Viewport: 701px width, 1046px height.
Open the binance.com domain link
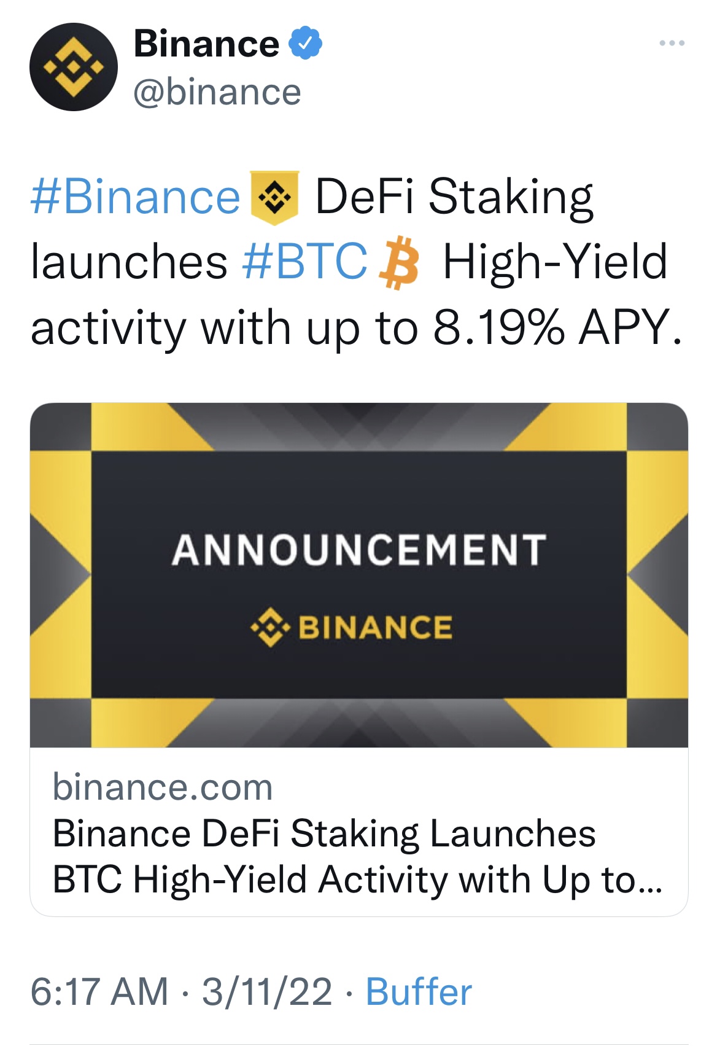[x=163, y=787]
